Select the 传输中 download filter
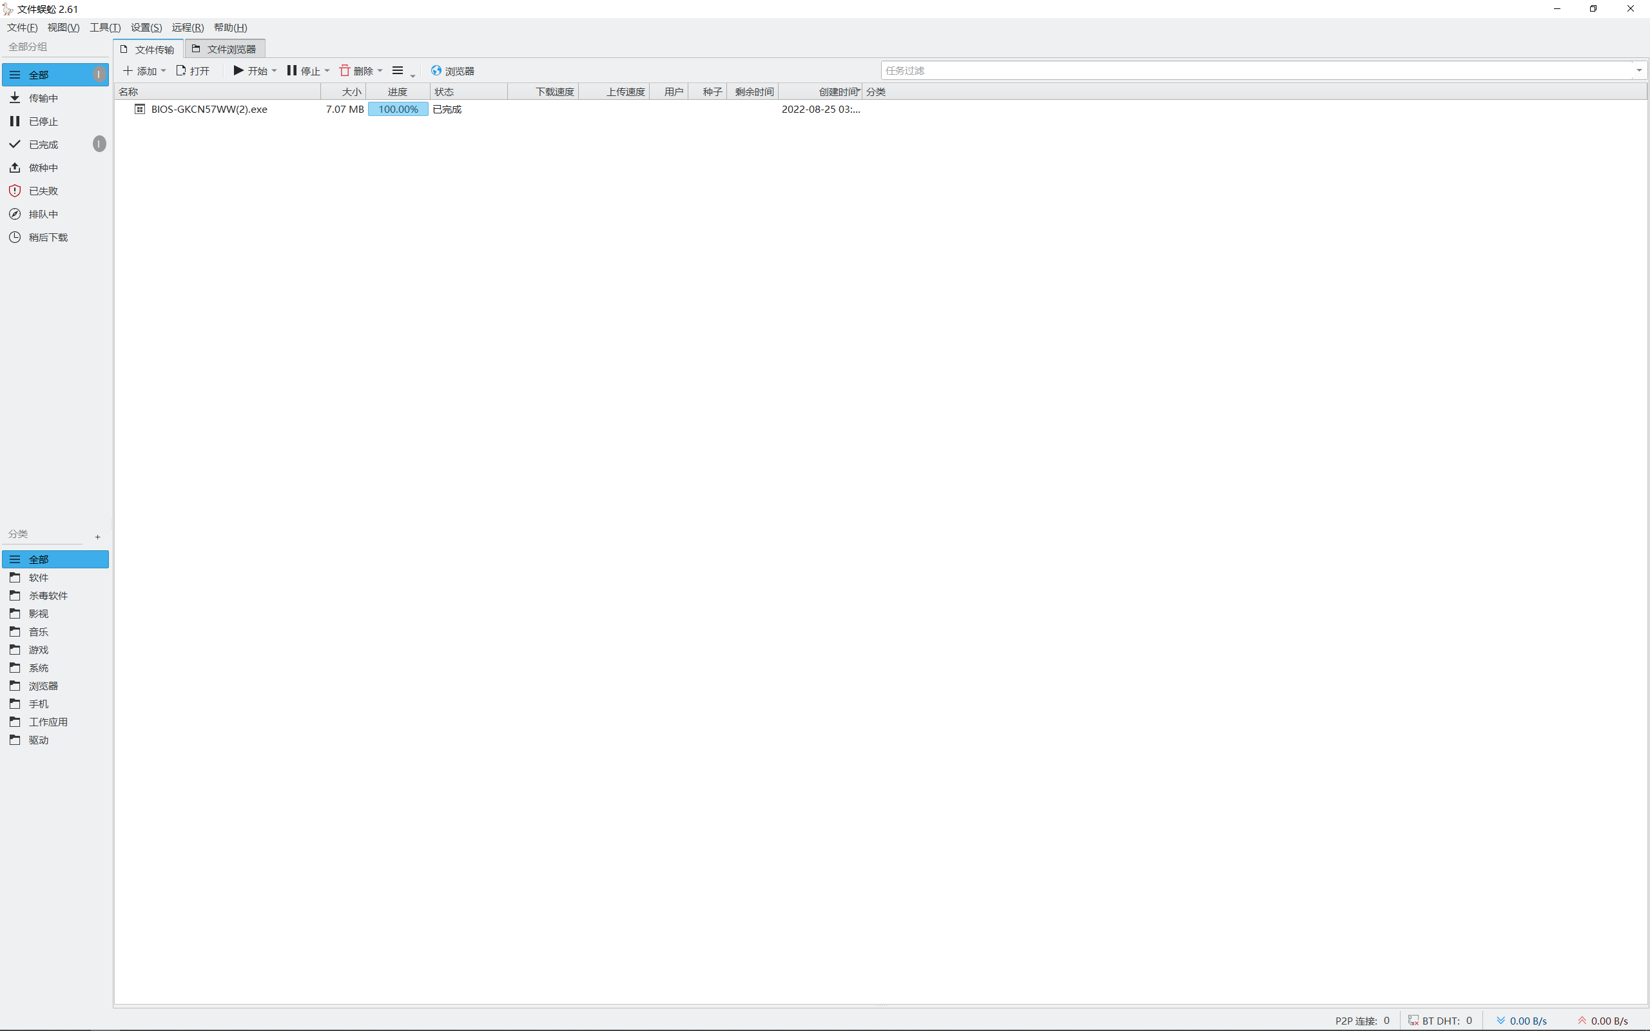Screen dimensions: 1650x1031 [x=55, y=98]
